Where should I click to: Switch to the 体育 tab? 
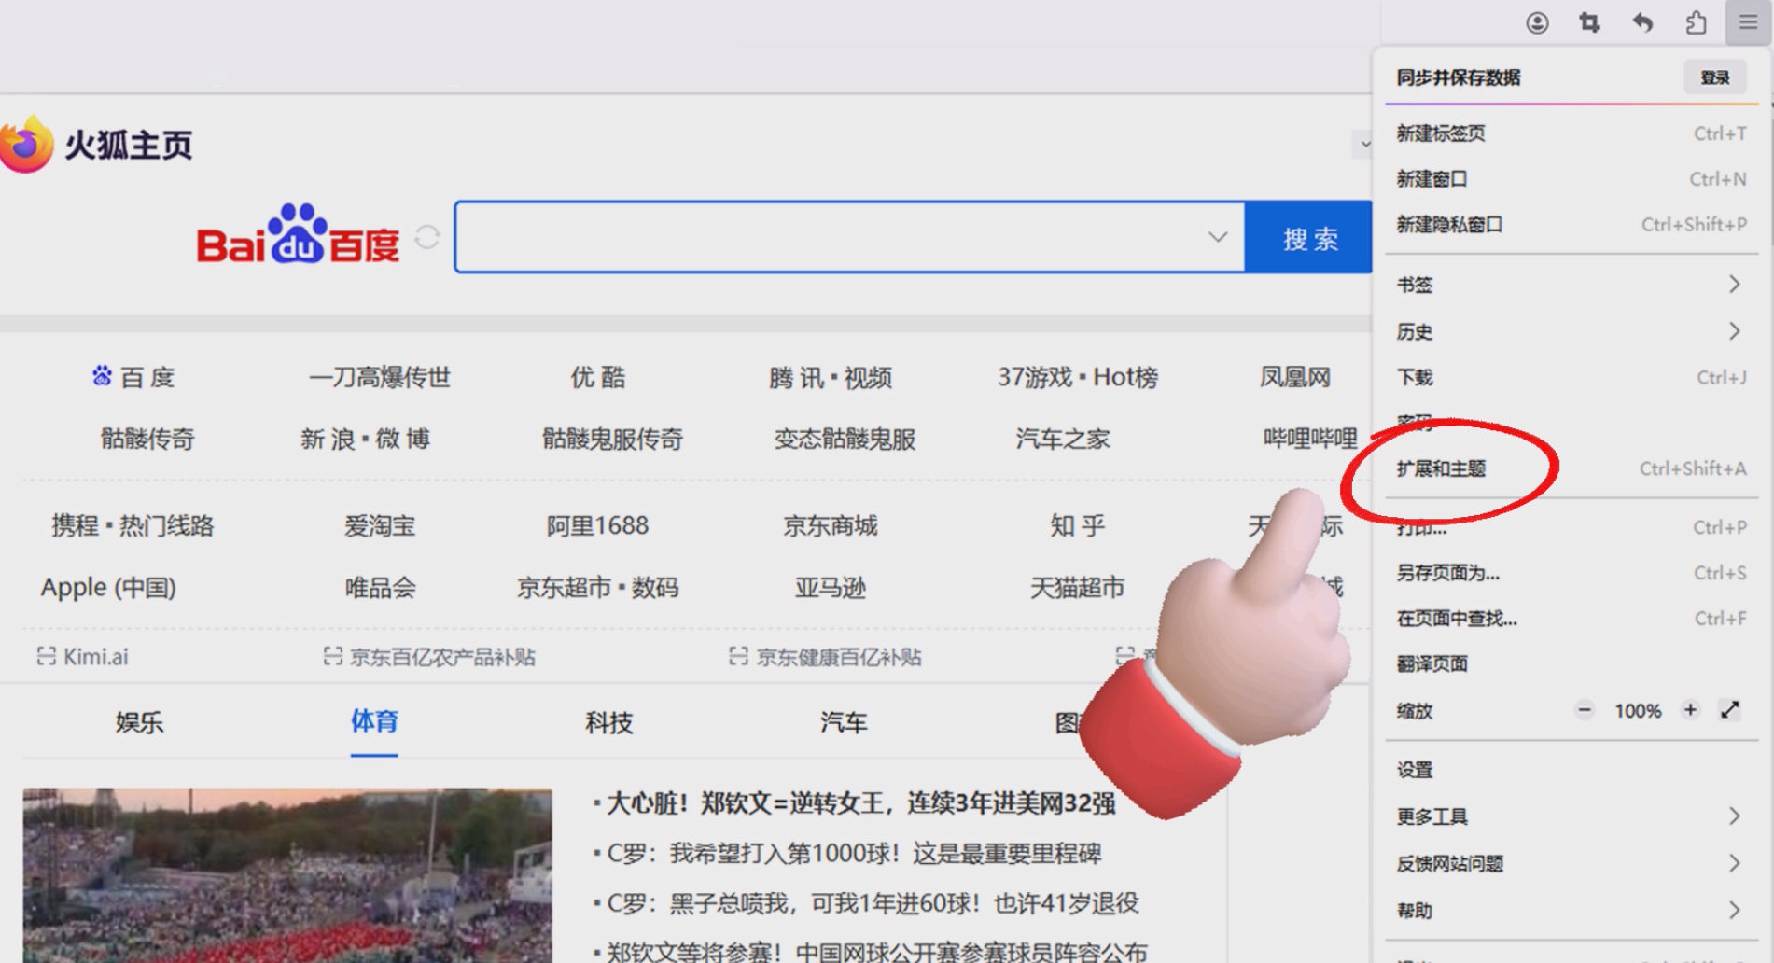pos(373,721)
